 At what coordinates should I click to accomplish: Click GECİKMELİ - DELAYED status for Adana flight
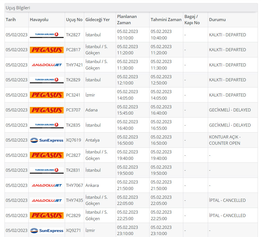(230, 110)
